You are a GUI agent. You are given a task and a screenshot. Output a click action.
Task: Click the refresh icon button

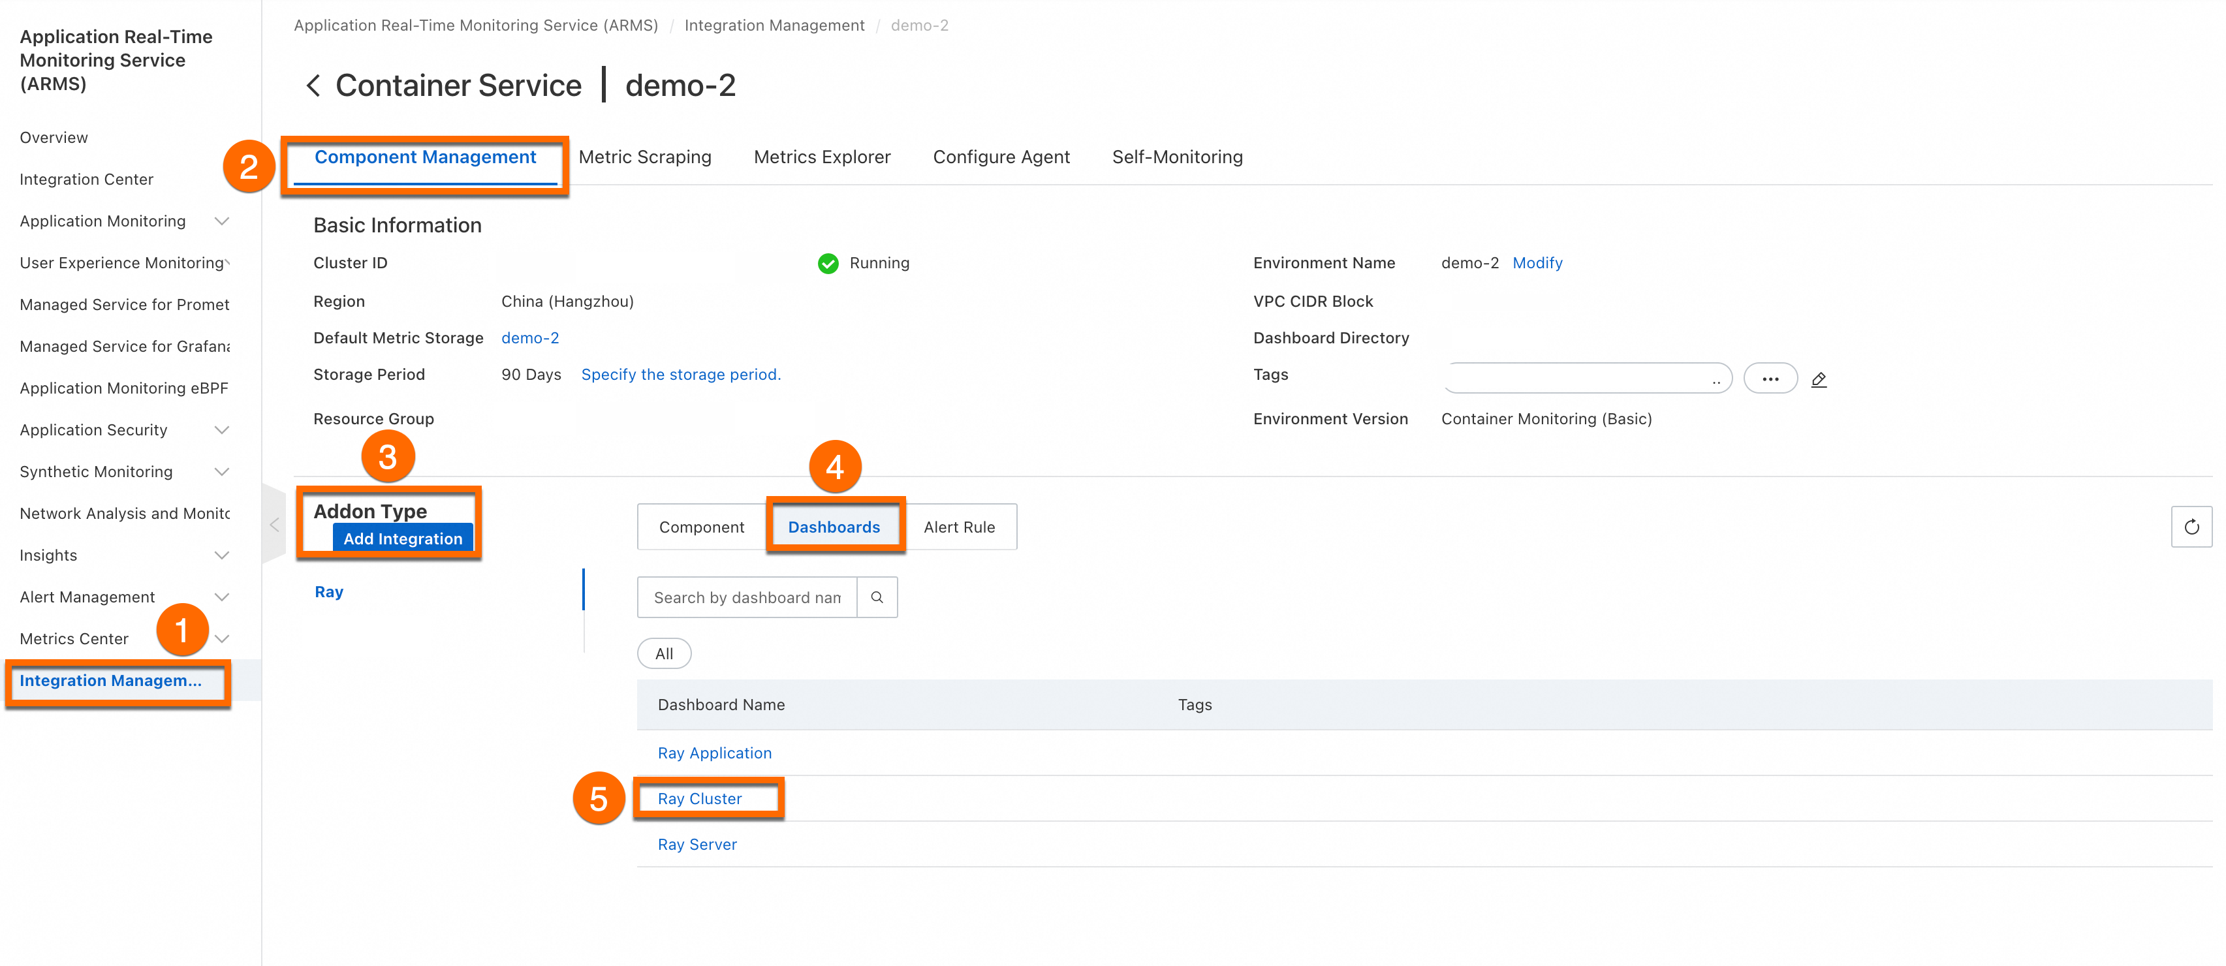coord(2191,527)
